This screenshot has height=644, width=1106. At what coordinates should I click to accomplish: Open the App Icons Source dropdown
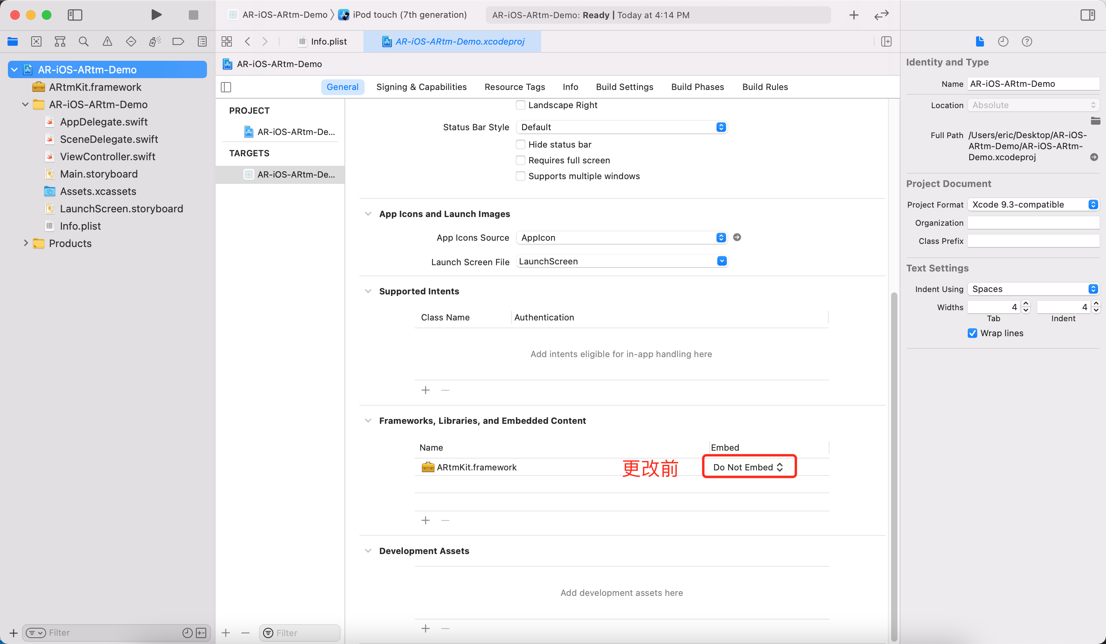point(621,238)
